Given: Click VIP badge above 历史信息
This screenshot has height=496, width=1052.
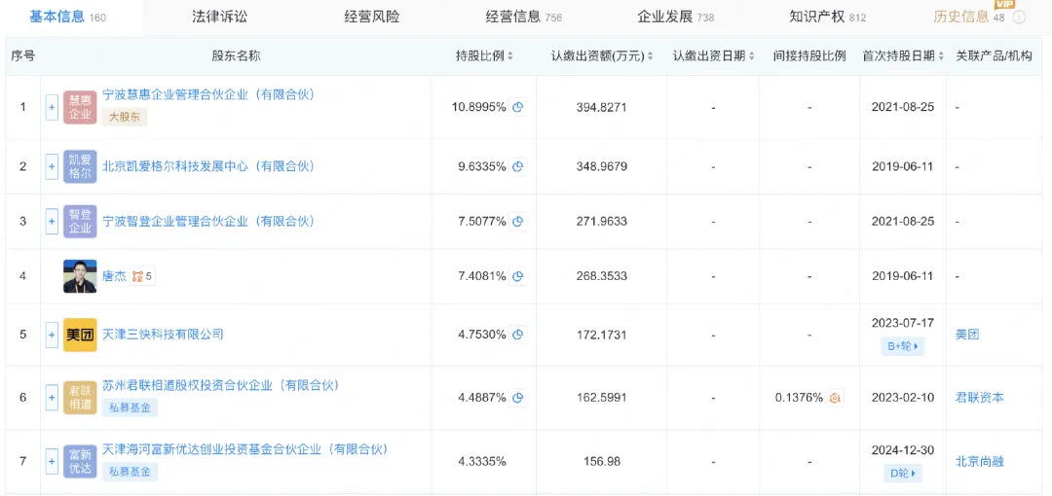Looking at the screenshot, I should click(1004, 4).
